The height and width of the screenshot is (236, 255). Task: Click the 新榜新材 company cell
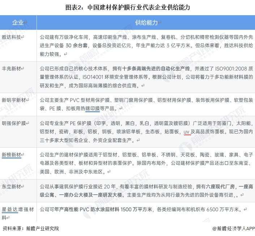tap(18, 163)
